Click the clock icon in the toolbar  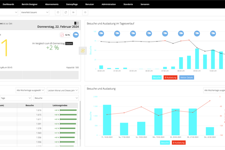[58, 12]
